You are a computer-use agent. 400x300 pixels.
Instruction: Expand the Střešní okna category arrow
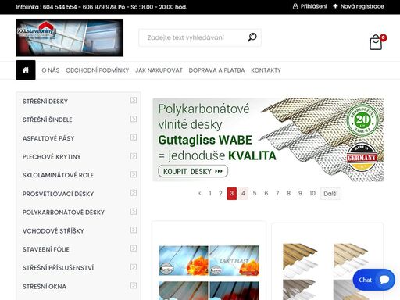(x=134, y=285)
